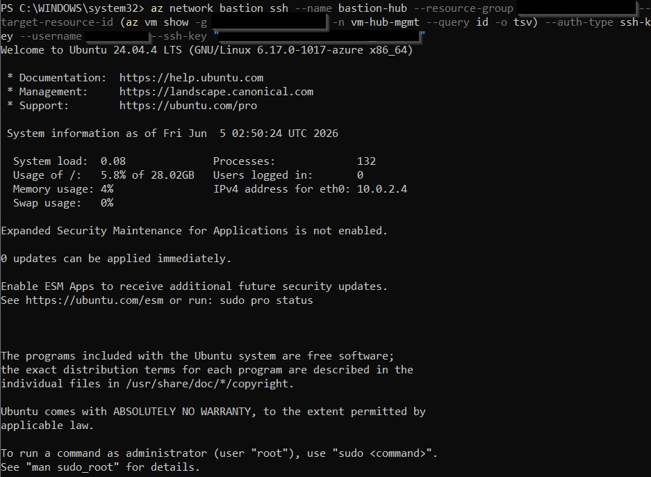Click the 'man sudo_root' text
The height and width of the screenshot is (477, 651).
coord(72,467)
